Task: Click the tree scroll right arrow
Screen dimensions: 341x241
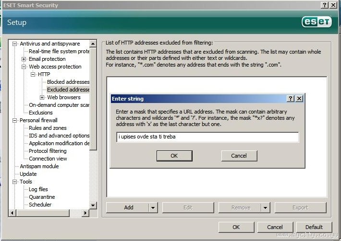Action: pyautogui.click(x=85, y=213)
